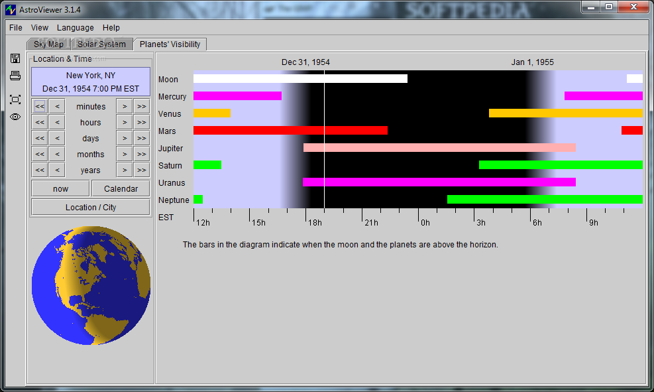Select the Planets' Visibility tab
This screenshot has width=654, height=392.
click(x=170, y=44)
